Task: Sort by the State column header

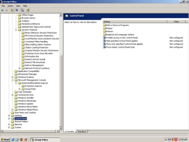Action: coord(176,22)
